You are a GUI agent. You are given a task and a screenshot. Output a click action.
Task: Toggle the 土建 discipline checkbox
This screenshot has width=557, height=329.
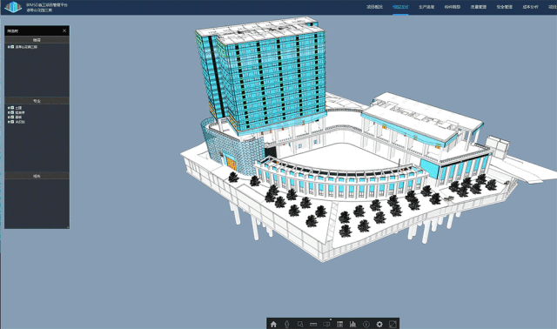coord(12,108)
